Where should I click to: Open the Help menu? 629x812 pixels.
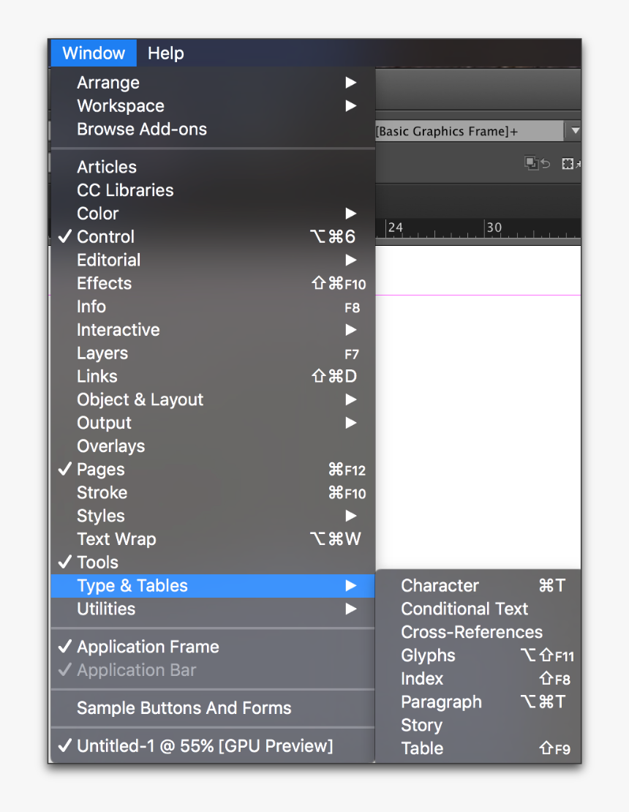166,53
